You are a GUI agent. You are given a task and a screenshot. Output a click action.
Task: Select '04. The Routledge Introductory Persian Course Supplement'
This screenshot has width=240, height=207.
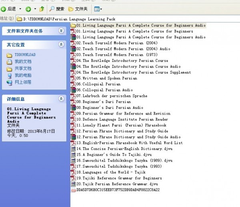tap(134, 72)
